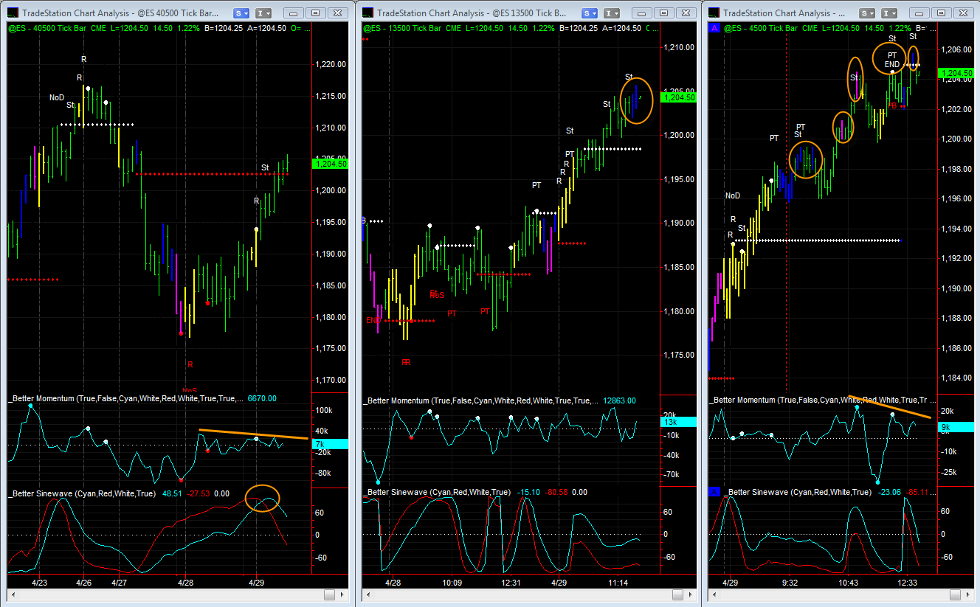Click the '10:43' time label on the time axis
The image size is (980, 607).
(849, 583)
